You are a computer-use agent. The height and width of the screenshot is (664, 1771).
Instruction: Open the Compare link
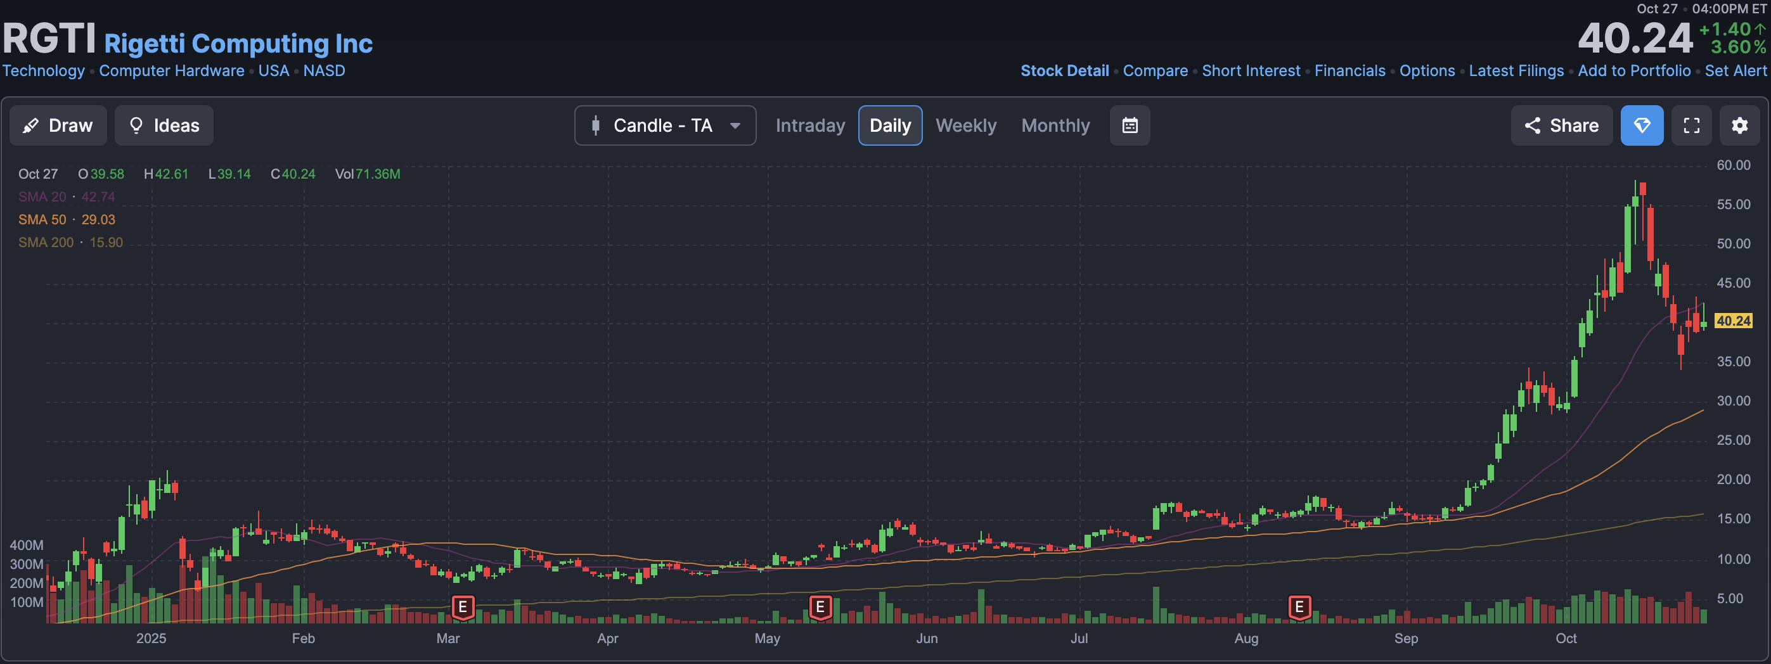[1155, 71]
